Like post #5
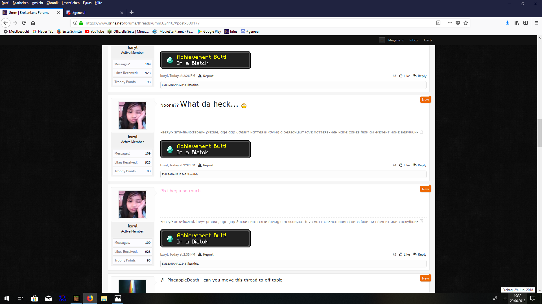Image resolution: width=542 pixels, height=304 pixels. [x=405, y=254]
